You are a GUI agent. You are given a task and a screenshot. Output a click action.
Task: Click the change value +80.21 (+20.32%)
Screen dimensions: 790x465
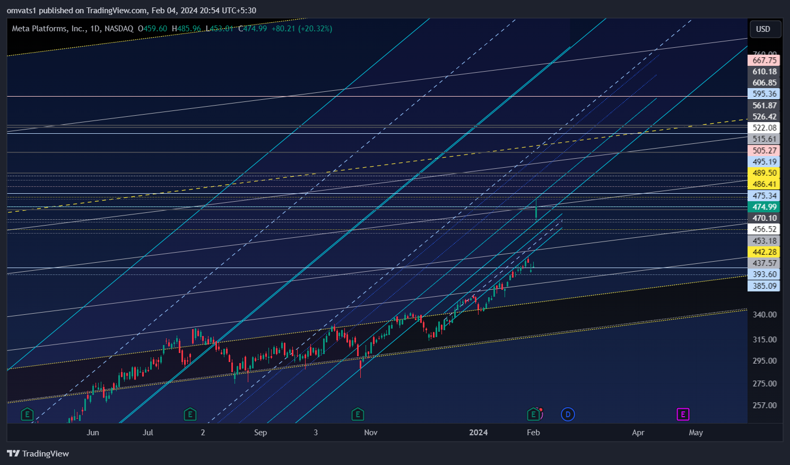tap(302, 29)
